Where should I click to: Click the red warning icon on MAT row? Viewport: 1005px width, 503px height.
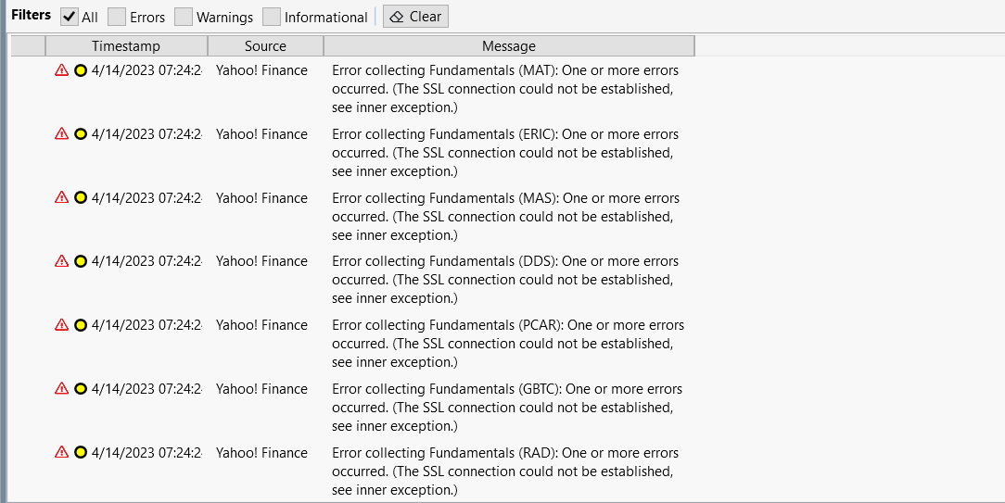point(61,70)
